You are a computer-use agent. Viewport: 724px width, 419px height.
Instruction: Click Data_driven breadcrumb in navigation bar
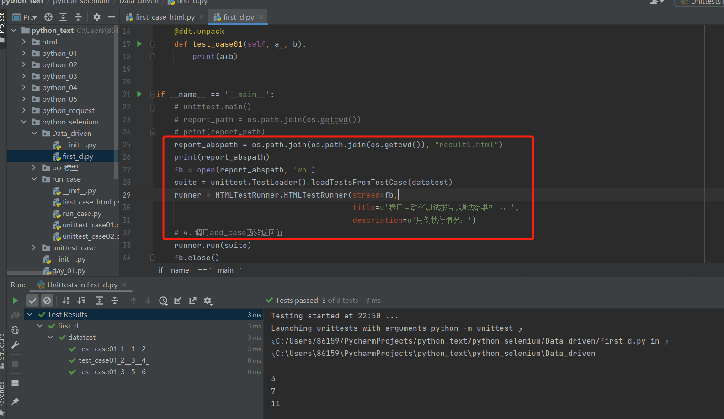click(x=139, y=2)
